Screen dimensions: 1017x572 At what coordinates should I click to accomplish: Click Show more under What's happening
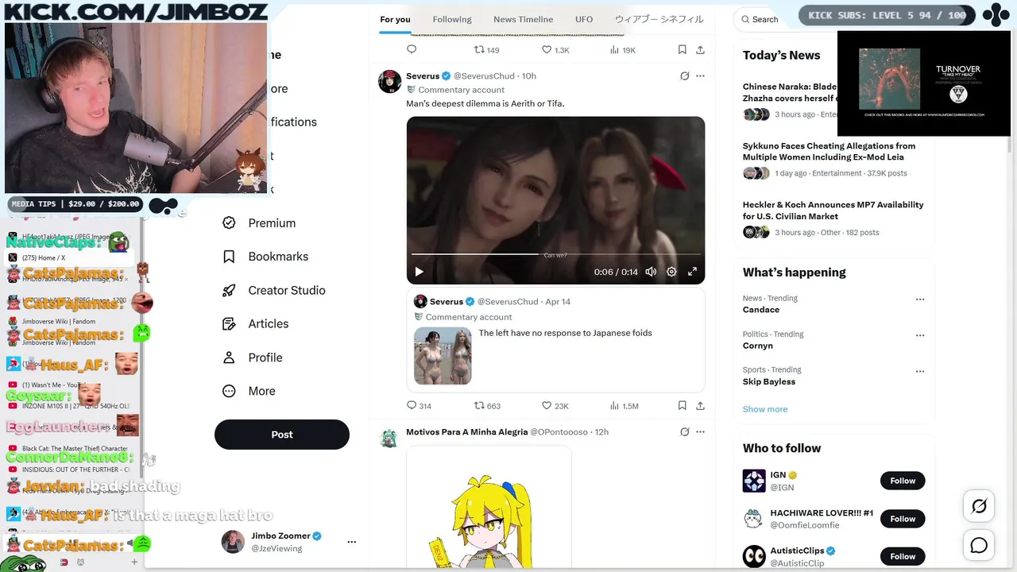[x=765, y=409]
